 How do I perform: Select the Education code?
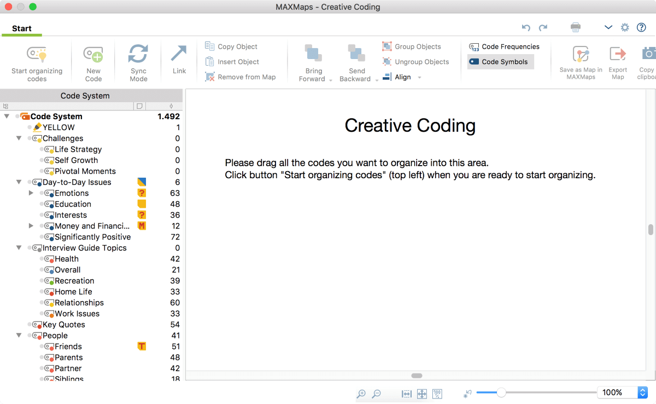73,204
